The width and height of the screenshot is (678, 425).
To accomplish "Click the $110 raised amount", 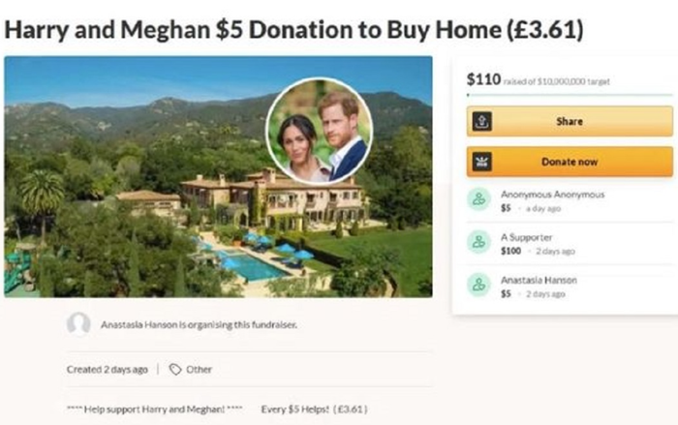I will click(483, 79).
